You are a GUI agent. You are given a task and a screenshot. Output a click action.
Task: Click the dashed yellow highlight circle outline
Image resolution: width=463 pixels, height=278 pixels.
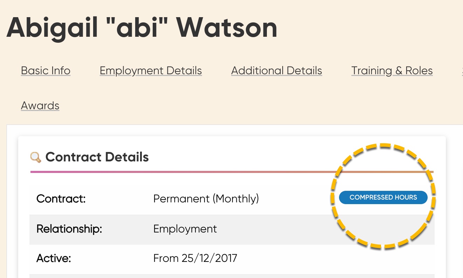[383, 144]
